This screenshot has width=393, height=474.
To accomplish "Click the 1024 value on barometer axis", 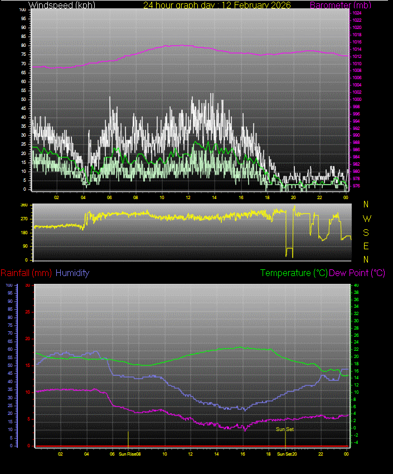I will click(x=357, y=13).
